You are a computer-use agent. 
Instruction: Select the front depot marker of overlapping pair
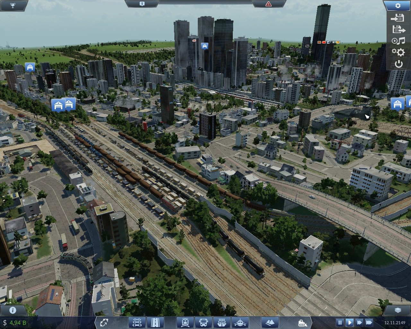(x=58, y=105)
